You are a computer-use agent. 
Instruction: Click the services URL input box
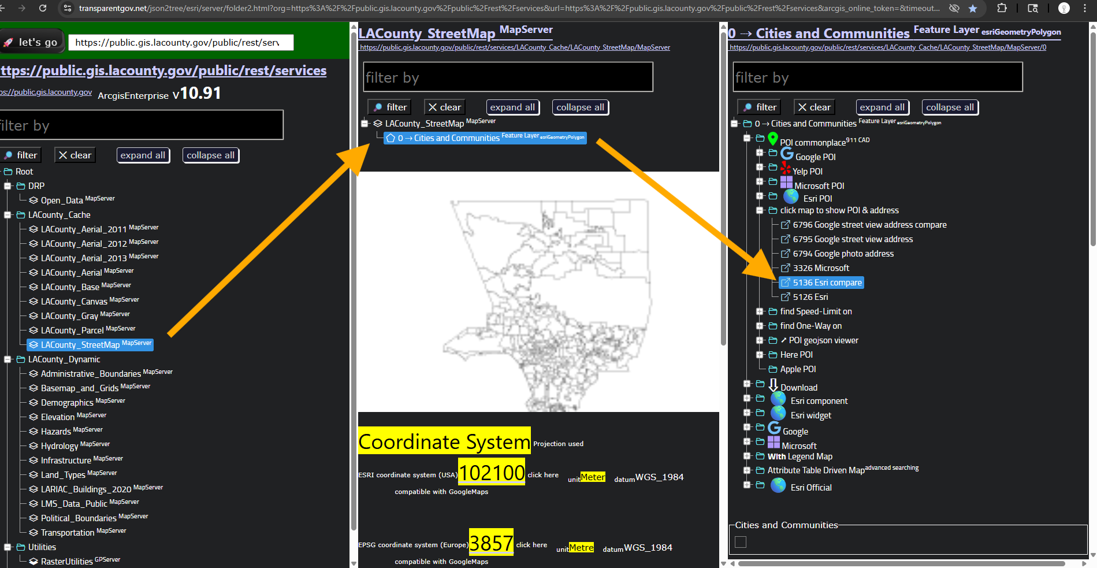click(181, 42)
